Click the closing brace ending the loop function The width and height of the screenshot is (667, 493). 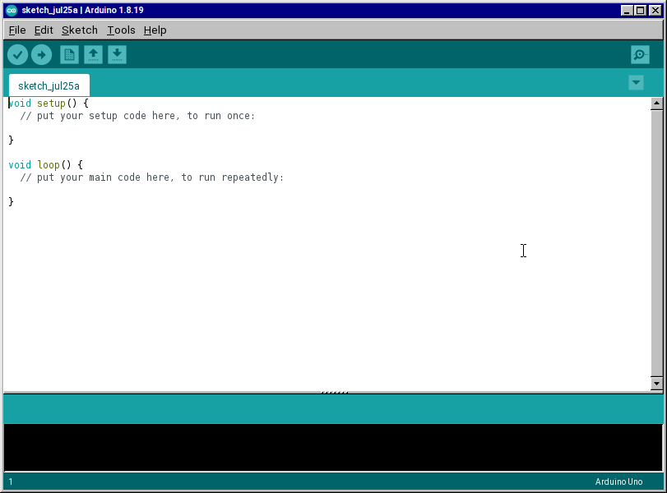click(11, 201)
